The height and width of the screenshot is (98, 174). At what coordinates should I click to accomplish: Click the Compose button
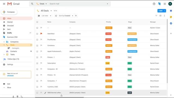click(x=9, y=12)
